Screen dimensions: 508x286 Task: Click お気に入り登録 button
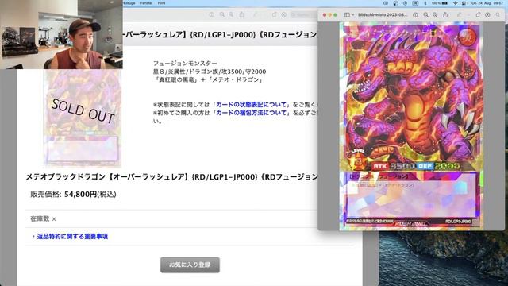click(x=190, y=265)
